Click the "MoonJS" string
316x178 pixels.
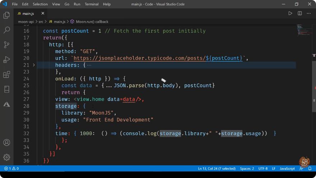(x=101, y=113)
